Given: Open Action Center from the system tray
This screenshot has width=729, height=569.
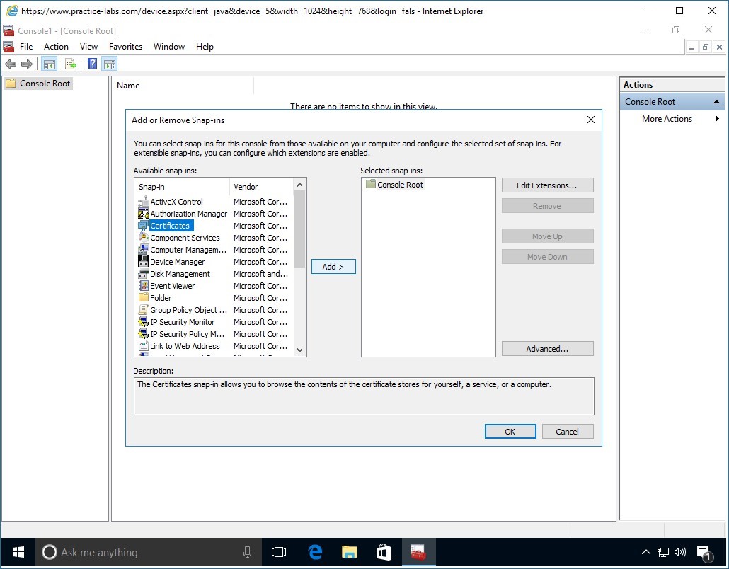Looking at the screenshot, I should 704,553.
